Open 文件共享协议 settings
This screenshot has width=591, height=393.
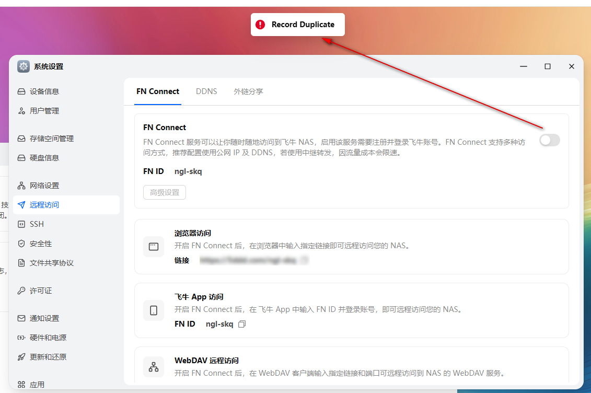(66, 263)
